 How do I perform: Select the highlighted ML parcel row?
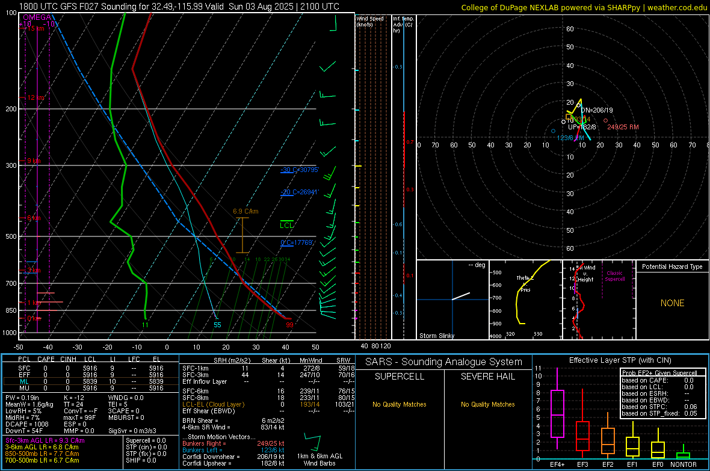pos(91,381)
